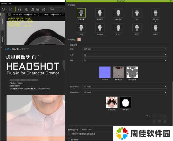Click the dim icon with an arrow below the mask thumbnails
173x141 pixels.
148,116
